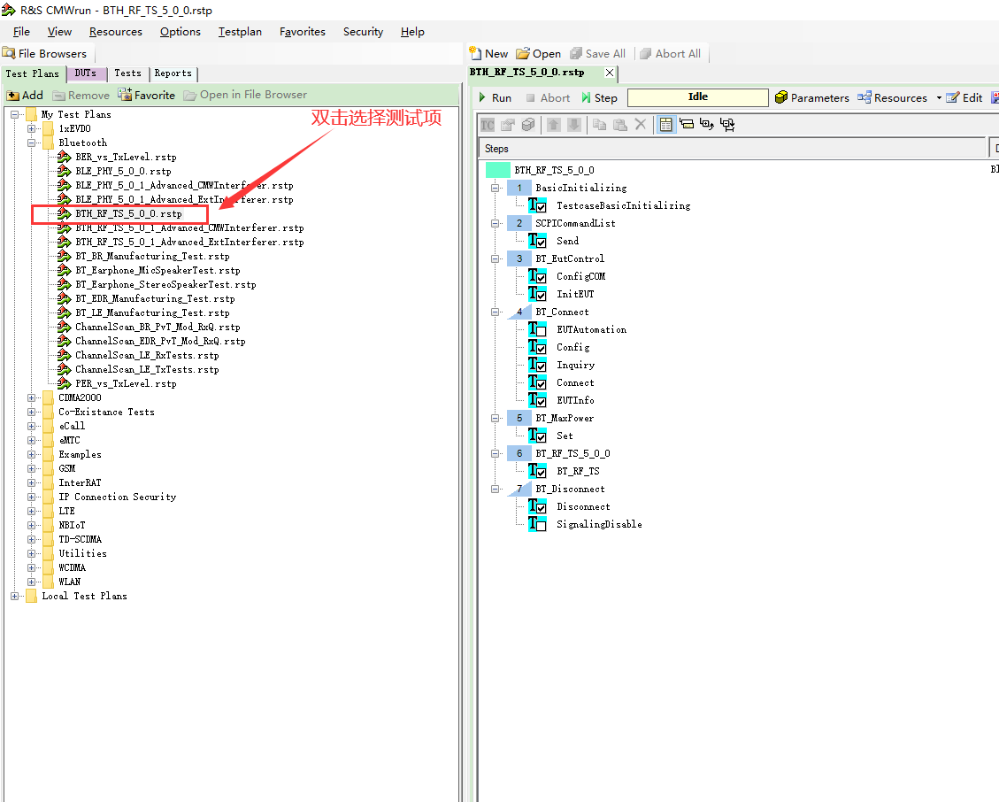The width and height of the screenshot is (999, 802).
Task: Click the collapse all steps icon
Action: point(727,124)
